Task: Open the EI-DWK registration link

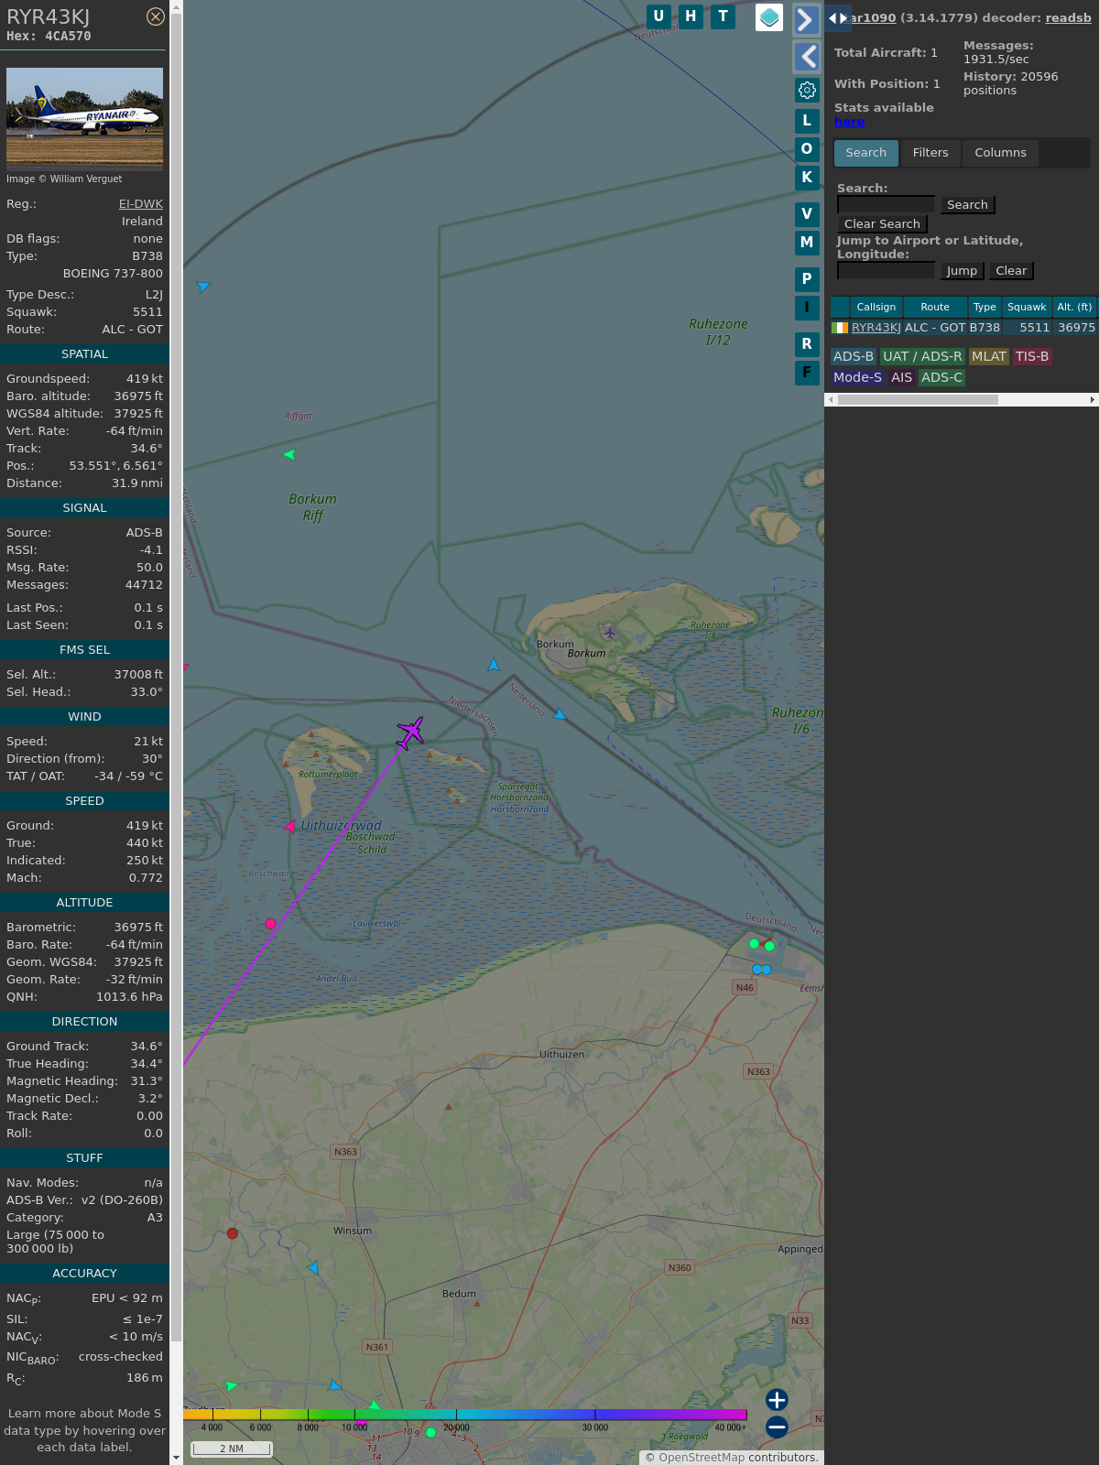Action: (140, 204)
